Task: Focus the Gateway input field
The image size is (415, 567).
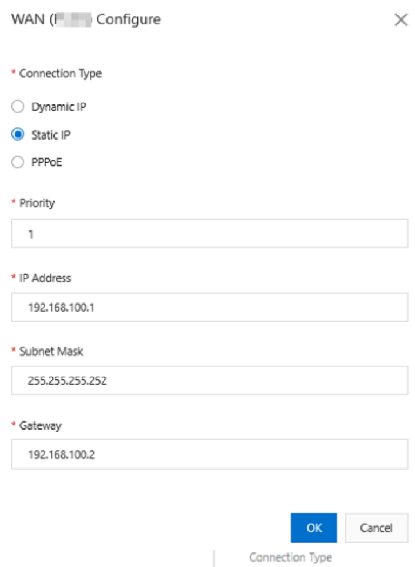Action: click(209, 454)
